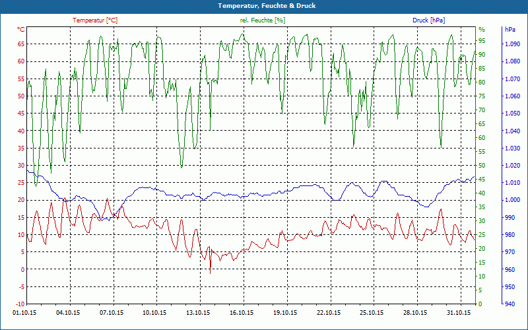Click the green humidity axis value 5
The height and width of the screenshot is (330, 528).
tap(480, 290)
